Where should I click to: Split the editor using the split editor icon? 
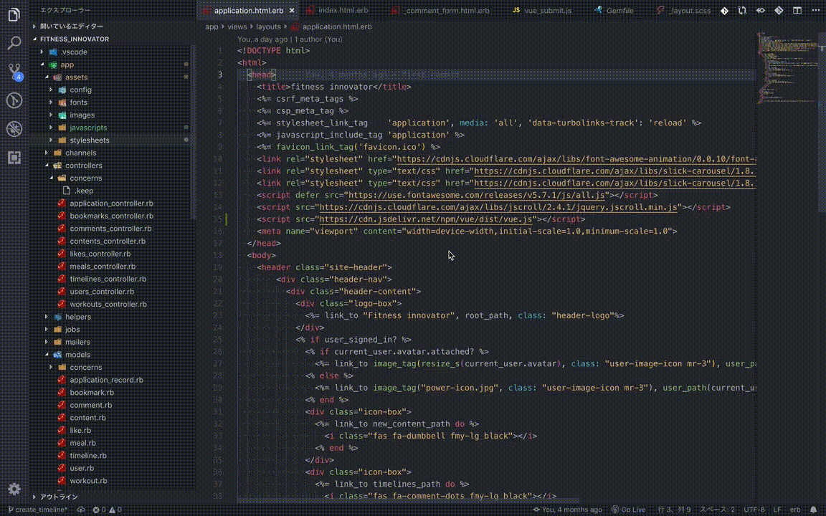797,10
